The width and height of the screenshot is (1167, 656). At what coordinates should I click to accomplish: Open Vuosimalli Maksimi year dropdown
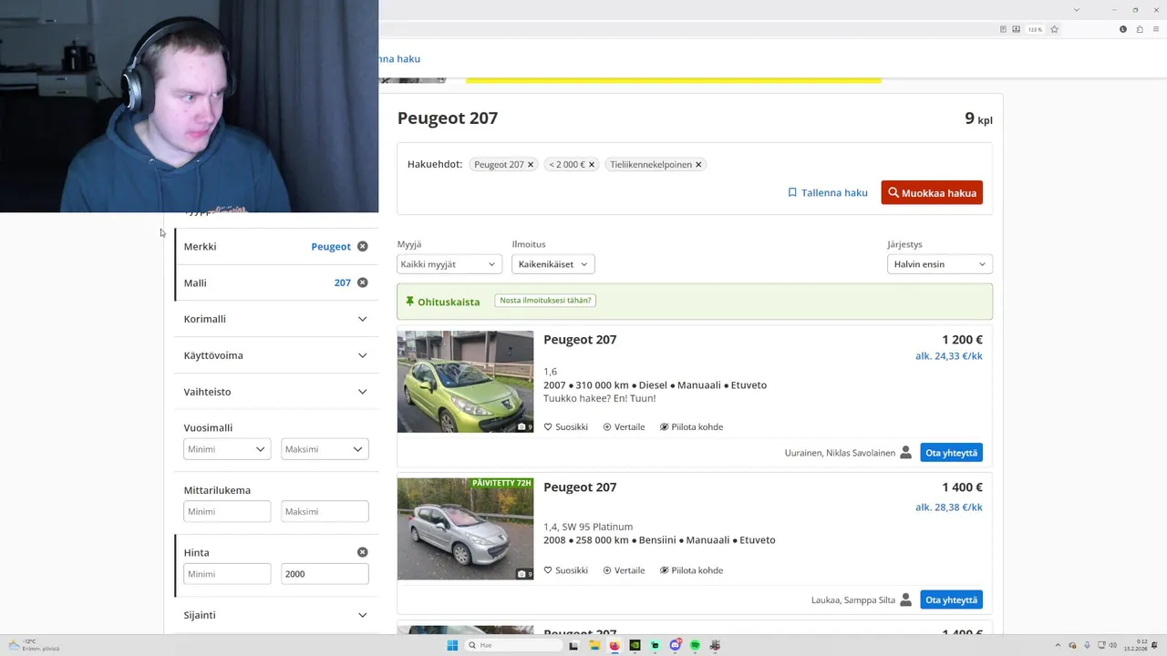325,449
